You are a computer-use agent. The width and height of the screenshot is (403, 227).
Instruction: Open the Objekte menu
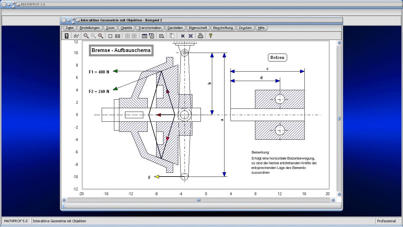tap(126, 28)
